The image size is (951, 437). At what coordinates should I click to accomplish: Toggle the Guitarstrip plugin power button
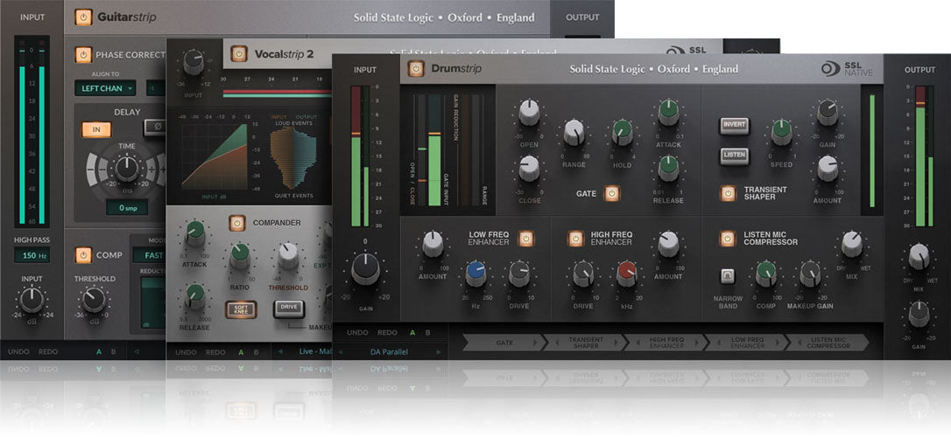[83, 17]
